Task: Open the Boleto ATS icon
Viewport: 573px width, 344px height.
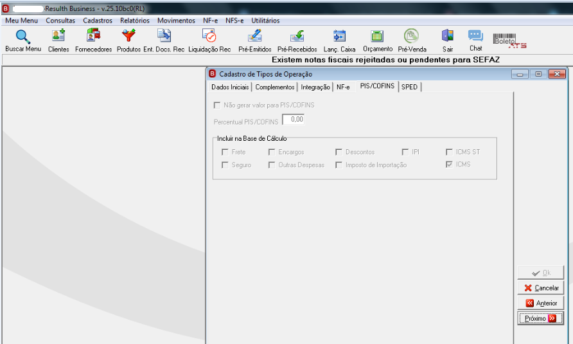Action: (509, 41)
